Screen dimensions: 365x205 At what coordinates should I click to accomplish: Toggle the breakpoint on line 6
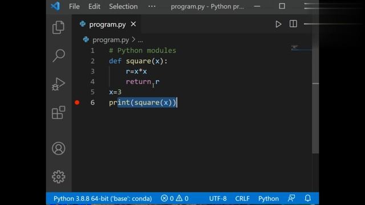point(77,102)
